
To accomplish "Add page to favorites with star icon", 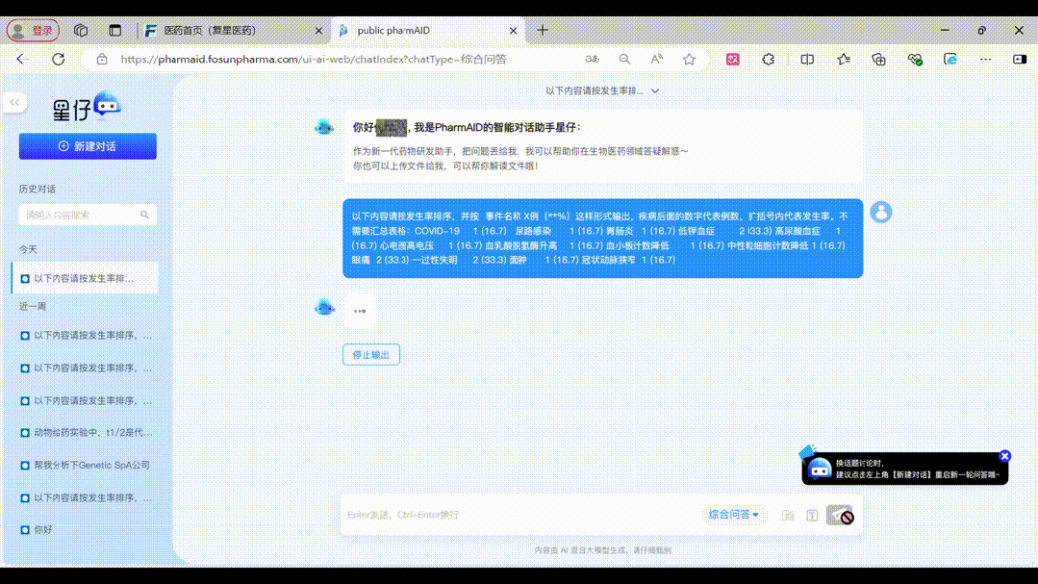I will pos(689,59).
